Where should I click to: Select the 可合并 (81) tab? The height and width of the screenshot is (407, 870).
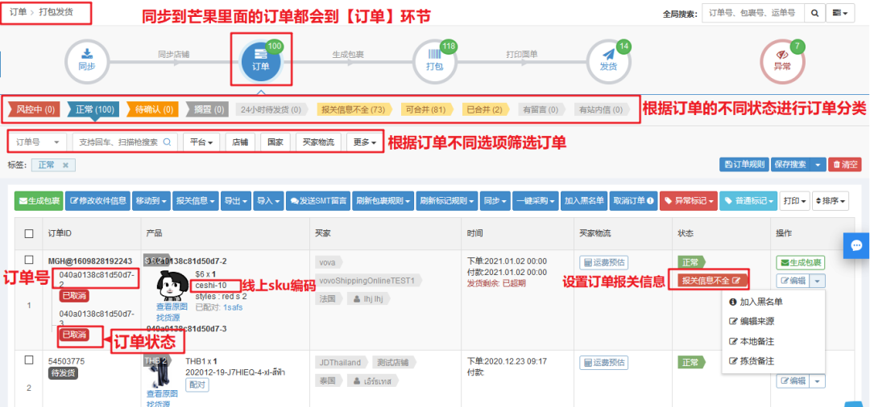coord(425,109)
